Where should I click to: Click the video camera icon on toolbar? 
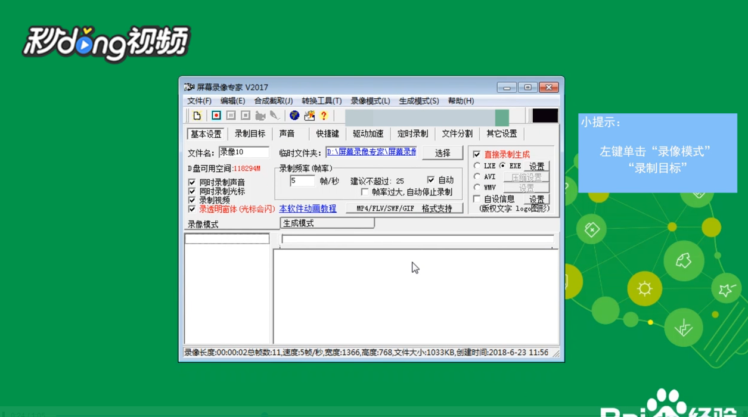point(261,116)
